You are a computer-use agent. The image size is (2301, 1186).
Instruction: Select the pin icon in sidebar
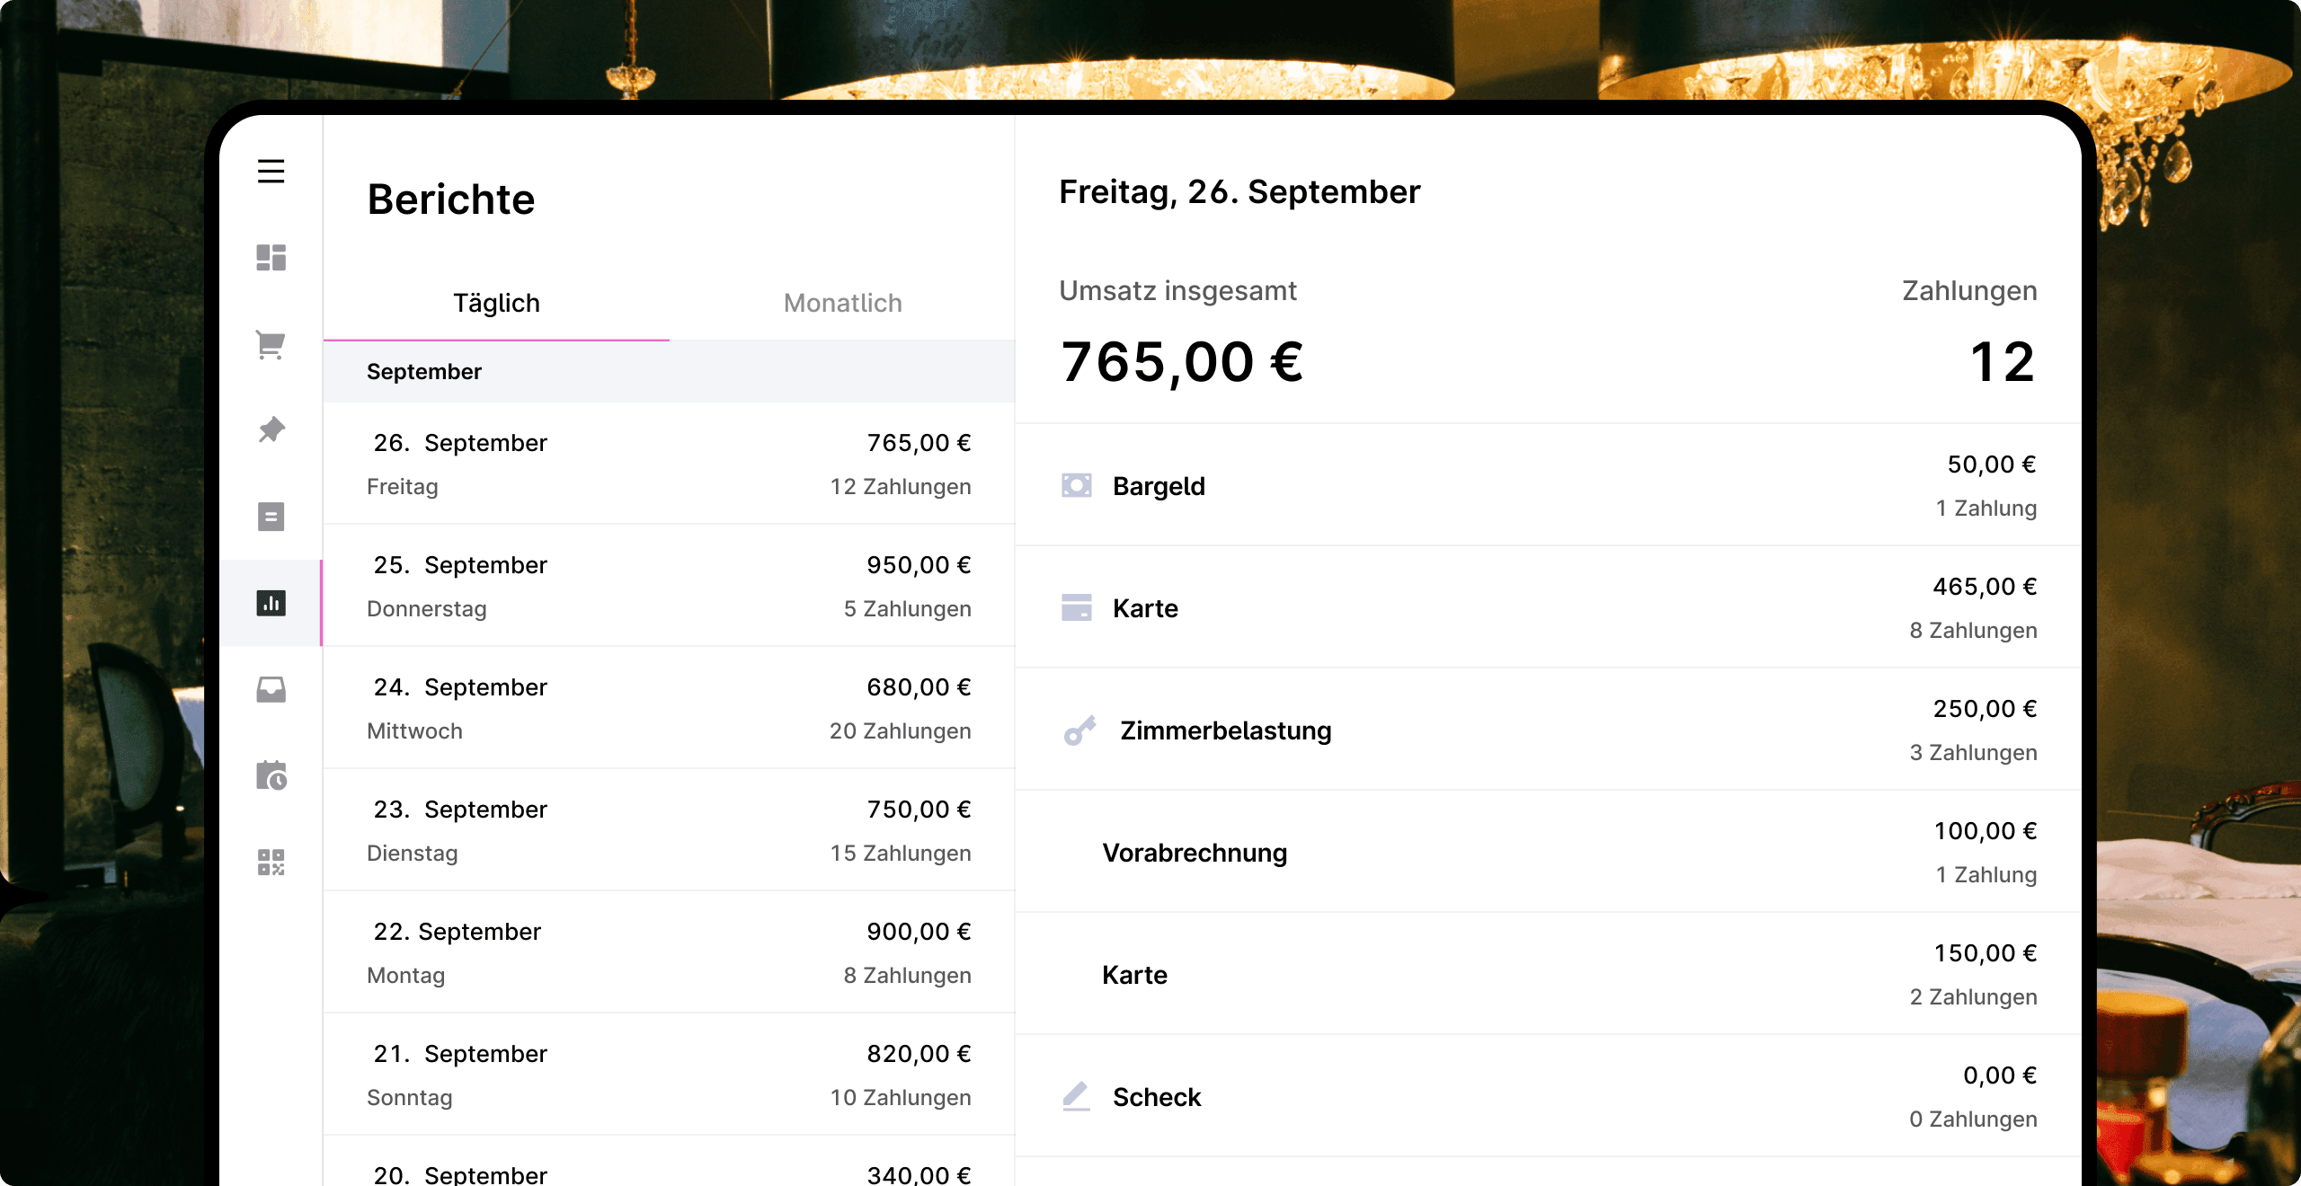pos(271,430)
